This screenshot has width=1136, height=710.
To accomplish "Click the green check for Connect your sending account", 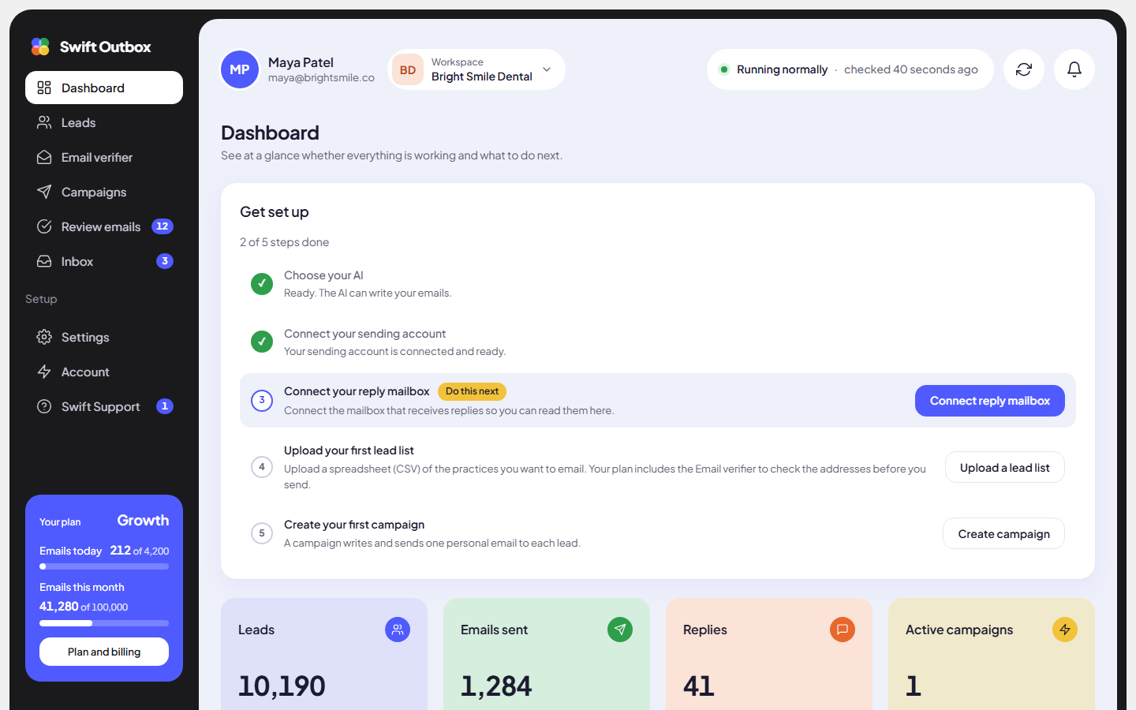I will 262,342.
